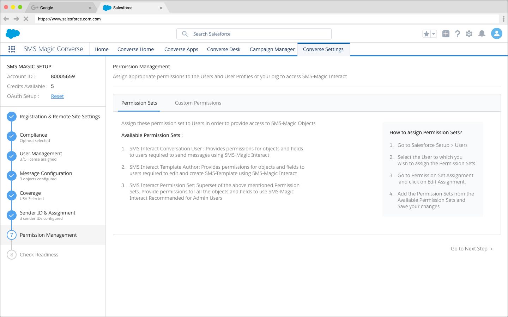This screenshot has width=508, height=317.
Task: Select the Permission Management step
Action: (x=53, y=235)
